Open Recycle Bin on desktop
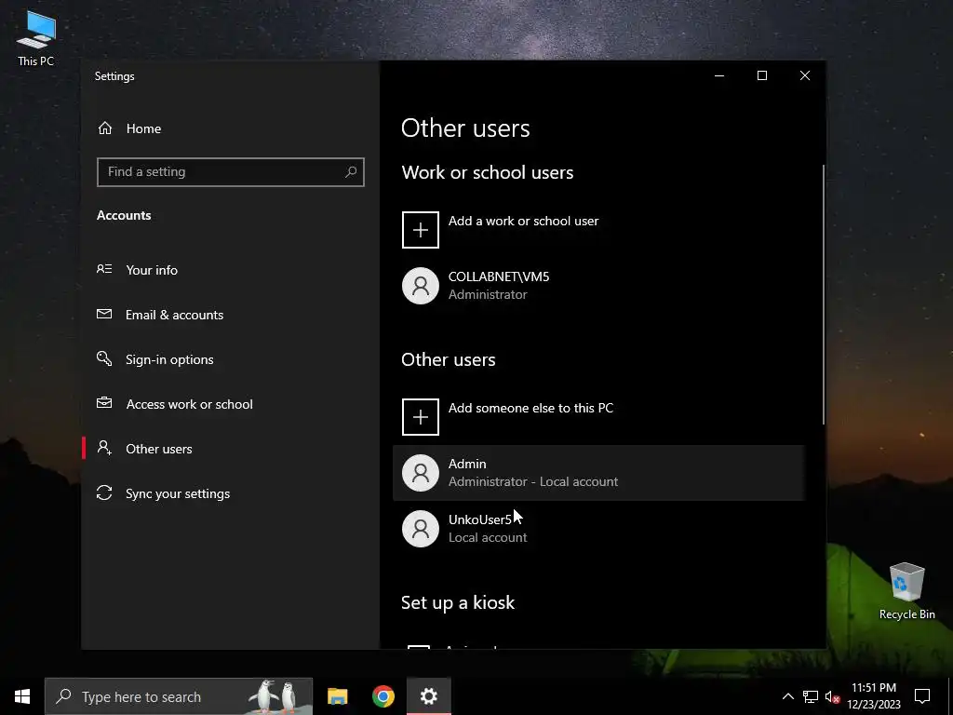The image size is (953, 715). [906, 590]
